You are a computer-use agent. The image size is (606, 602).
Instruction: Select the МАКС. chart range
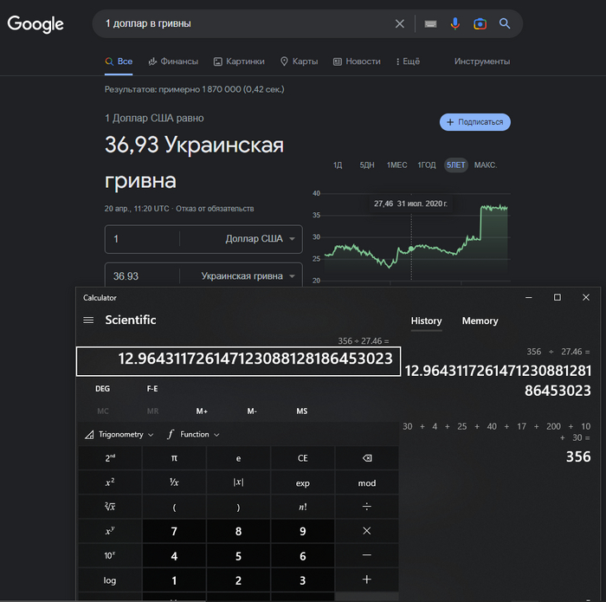(486, 165)
